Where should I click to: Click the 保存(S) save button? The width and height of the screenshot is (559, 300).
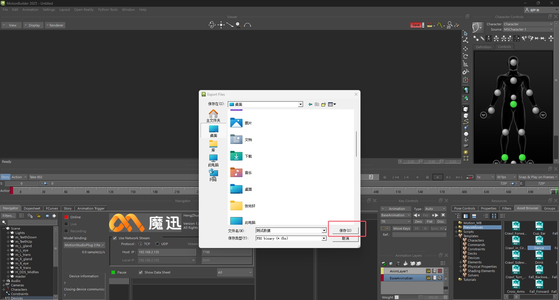point(345,231)
